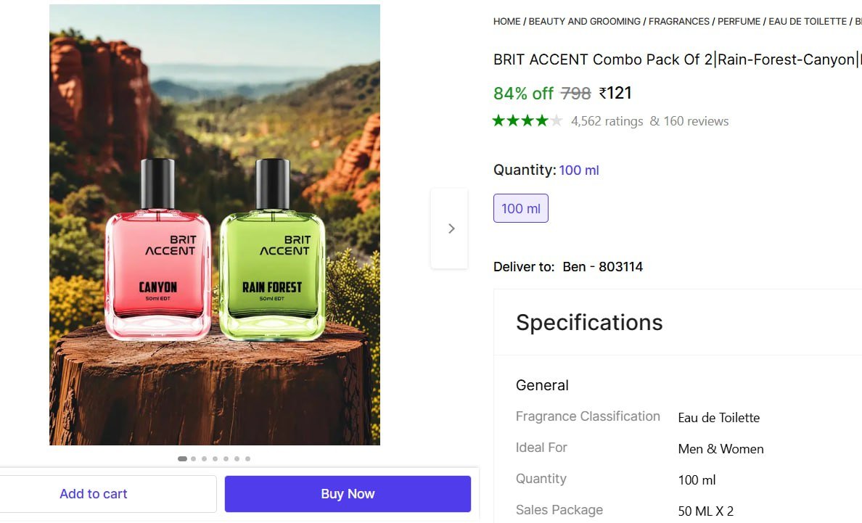862x523 pixels.
Task: Select the second carousel dot indicator
Action: tap(193, 458)
